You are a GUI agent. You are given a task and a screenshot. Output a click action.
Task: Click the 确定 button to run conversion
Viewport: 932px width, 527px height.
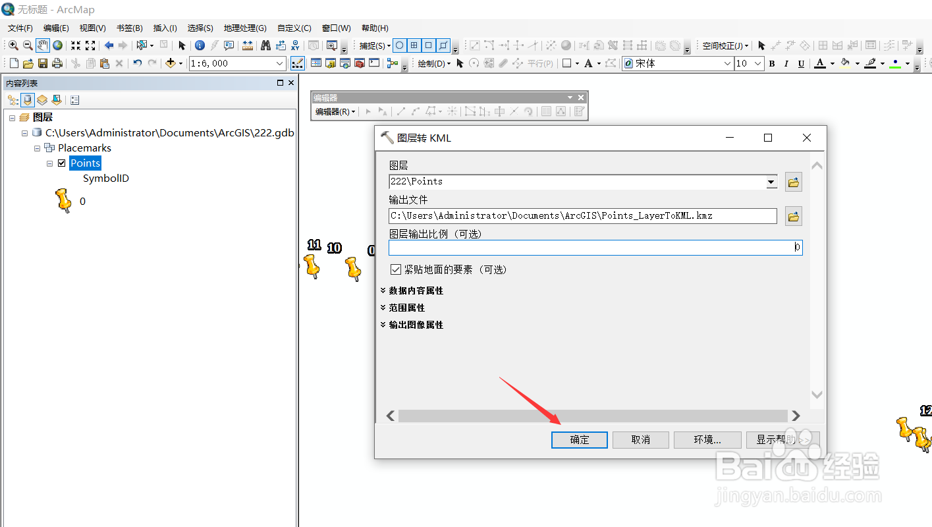(x=579, y=439)
